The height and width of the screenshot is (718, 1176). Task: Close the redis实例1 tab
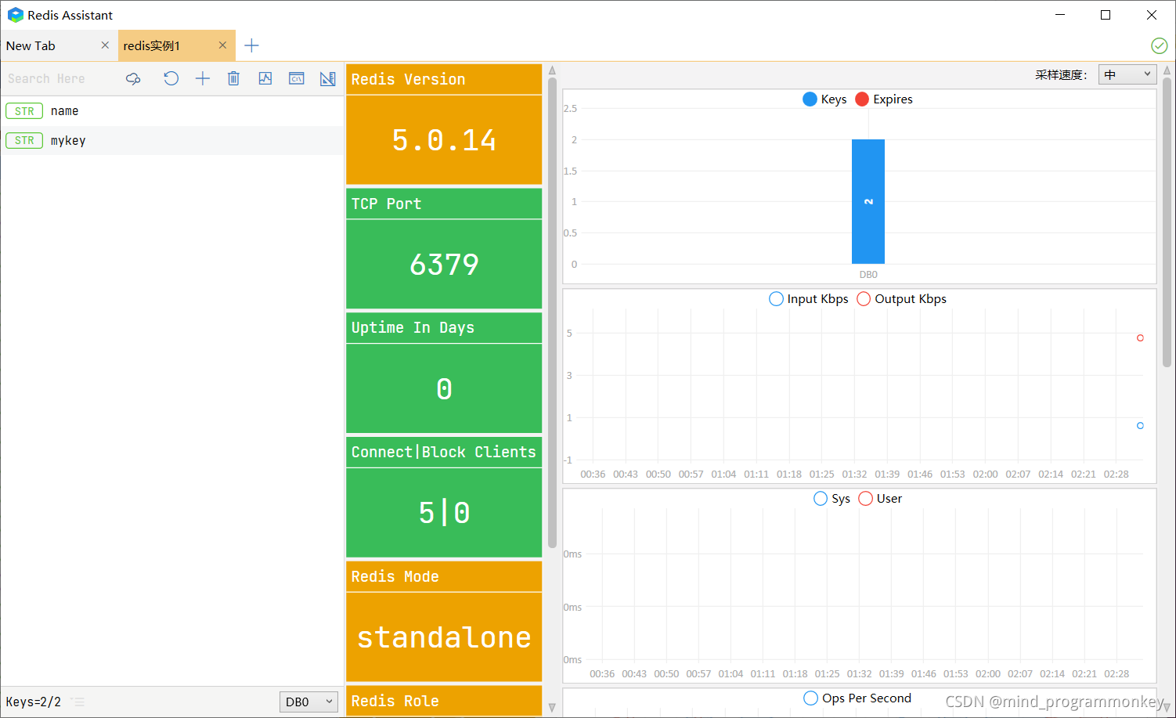pyautogui.click(x=222, y=45)
